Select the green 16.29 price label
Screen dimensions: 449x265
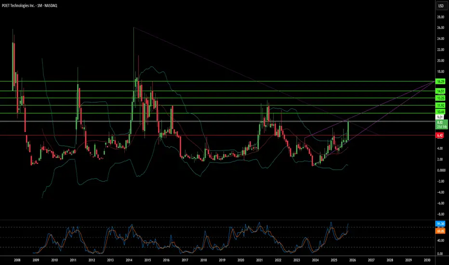point(440,81)
